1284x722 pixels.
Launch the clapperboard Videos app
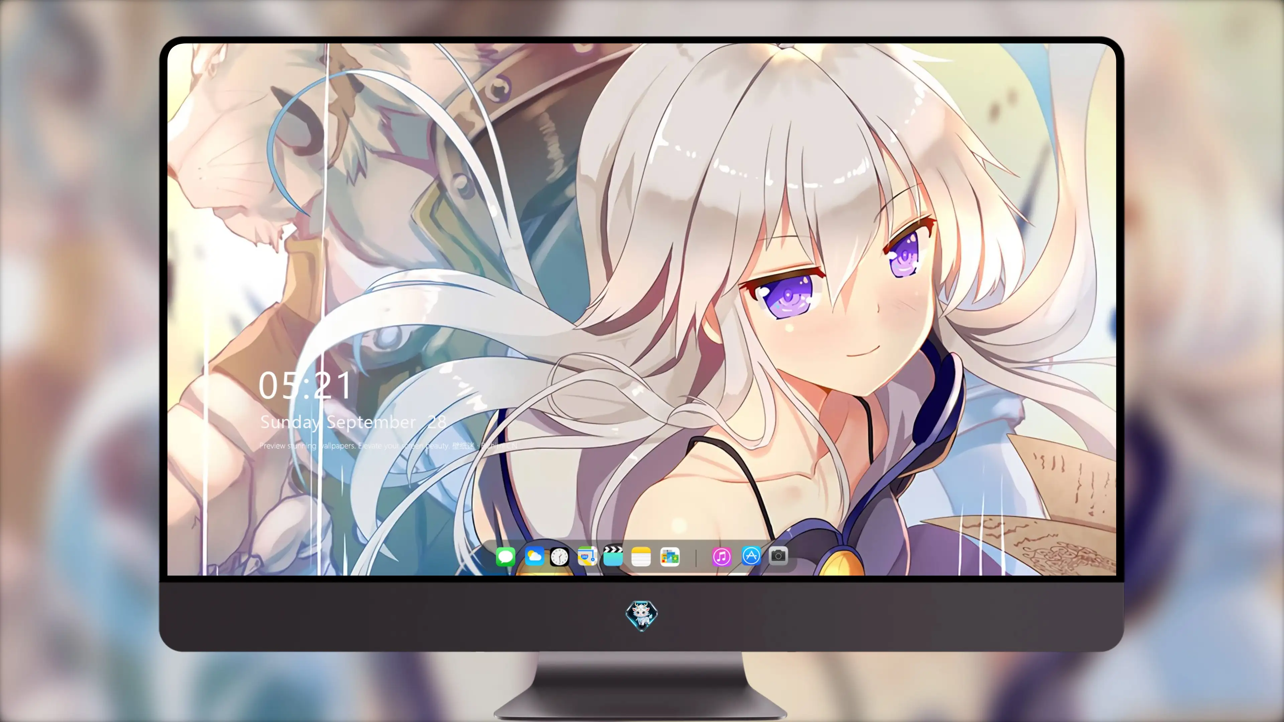coord(613,556)
